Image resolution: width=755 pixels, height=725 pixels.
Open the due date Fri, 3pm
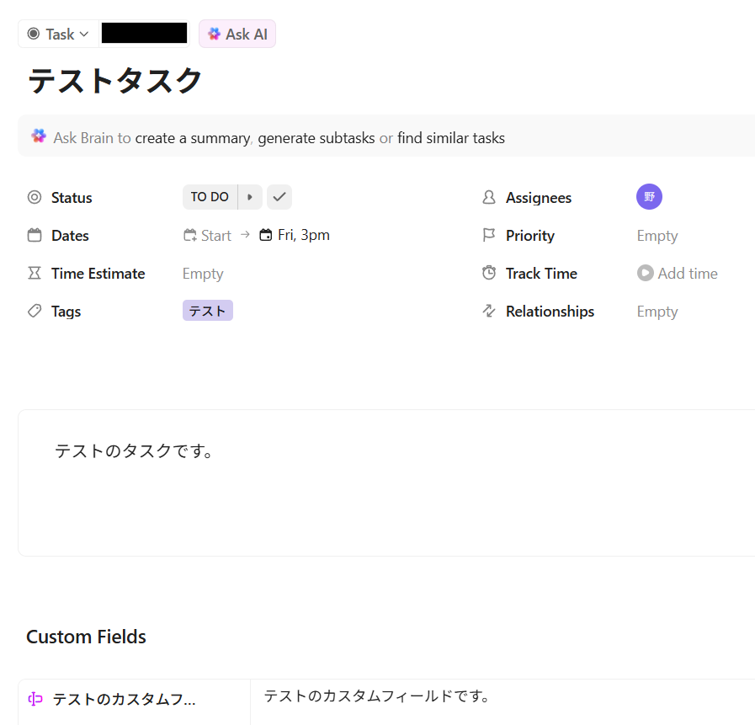click(x=295, y=235)
